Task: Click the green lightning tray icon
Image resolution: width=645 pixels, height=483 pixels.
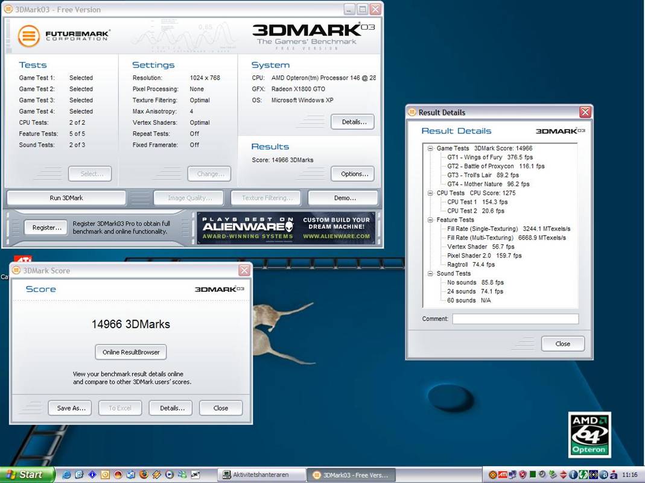Action: click(583, 475)
